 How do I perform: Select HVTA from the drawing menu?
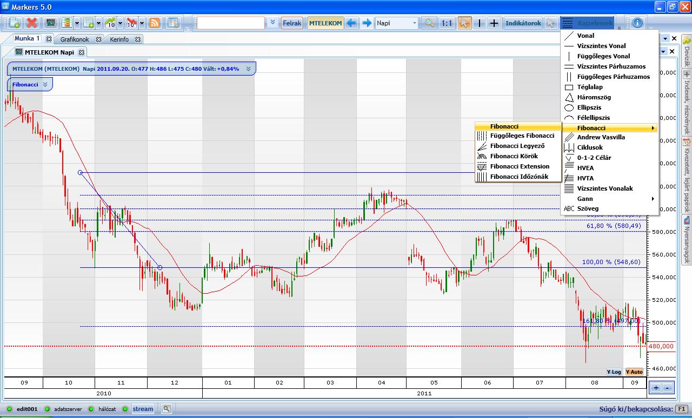610,178
